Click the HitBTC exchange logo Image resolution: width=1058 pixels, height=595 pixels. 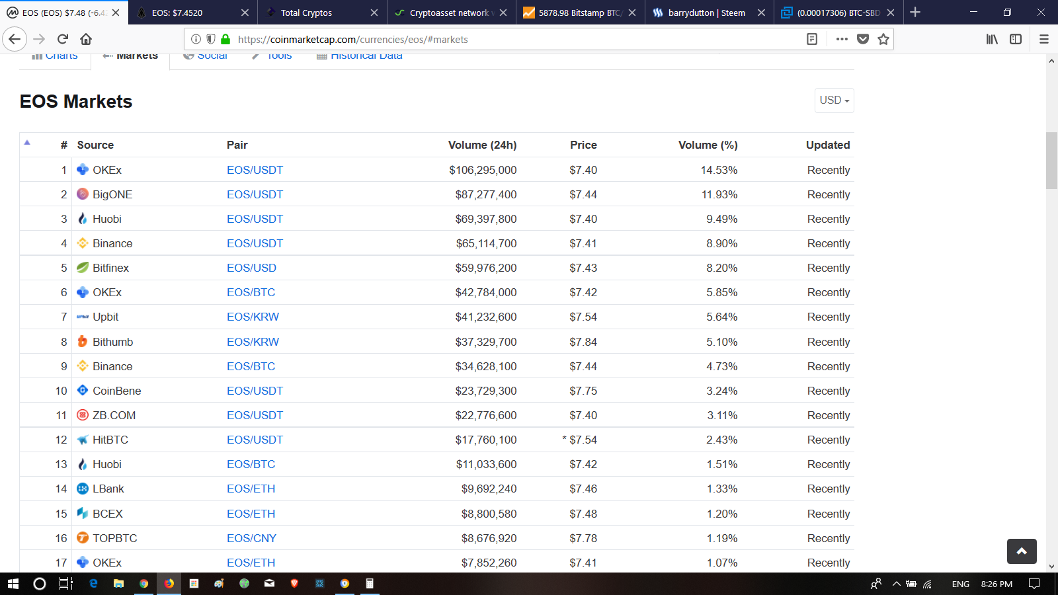(x=83, y=440)
